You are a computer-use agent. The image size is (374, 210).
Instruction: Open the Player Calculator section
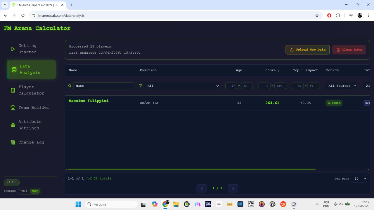pyautogui.click(x=32, y=90)
